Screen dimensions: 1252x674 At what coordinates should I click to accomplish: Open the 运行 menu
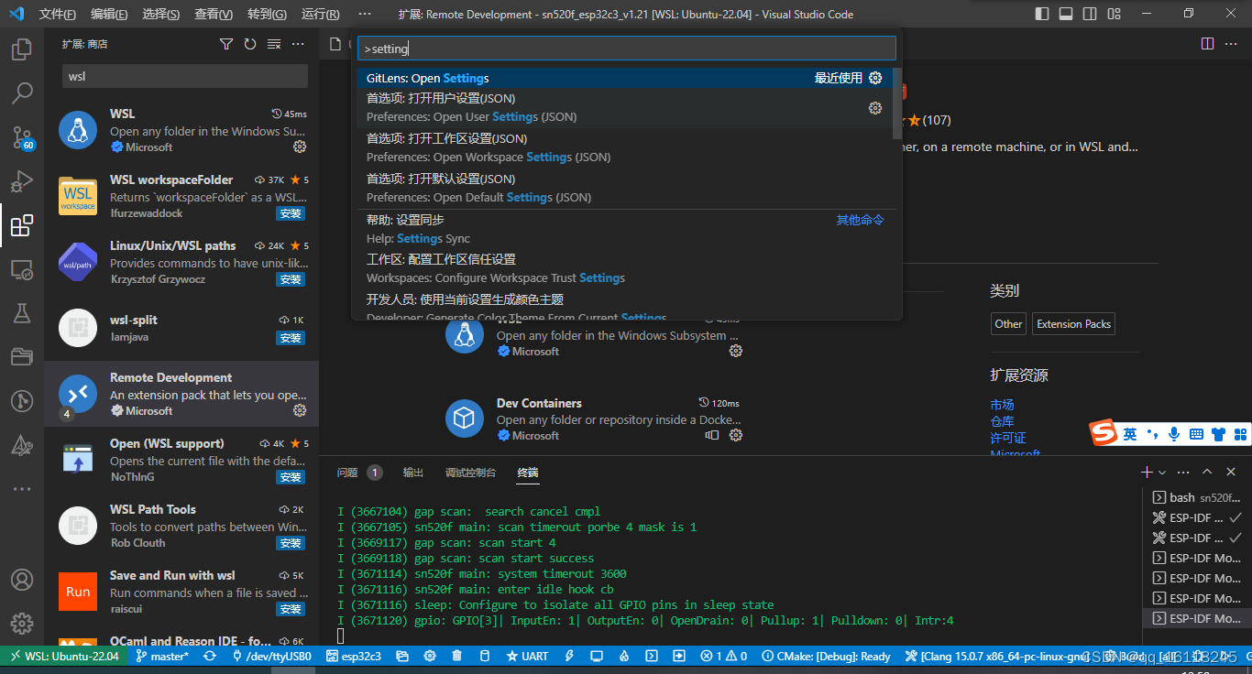[x=320, y=15]
